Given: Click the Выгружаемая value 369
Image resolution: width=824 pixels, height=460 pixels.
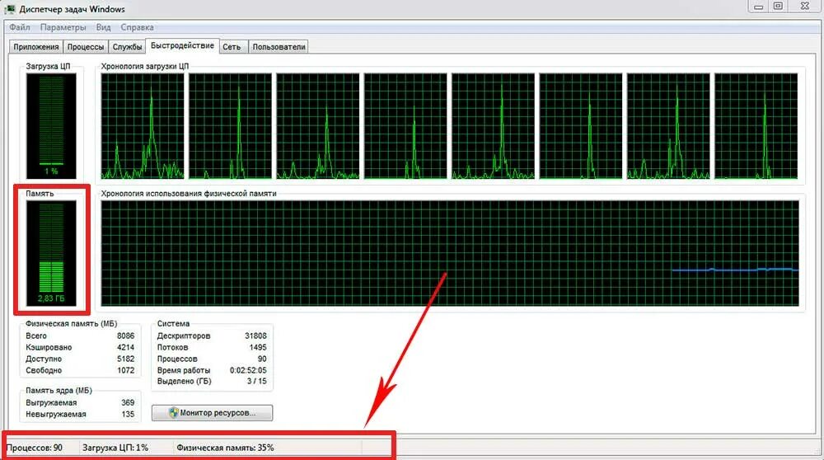Looking at the screenshot, I should pyautogui.click(x=128, y=402).
